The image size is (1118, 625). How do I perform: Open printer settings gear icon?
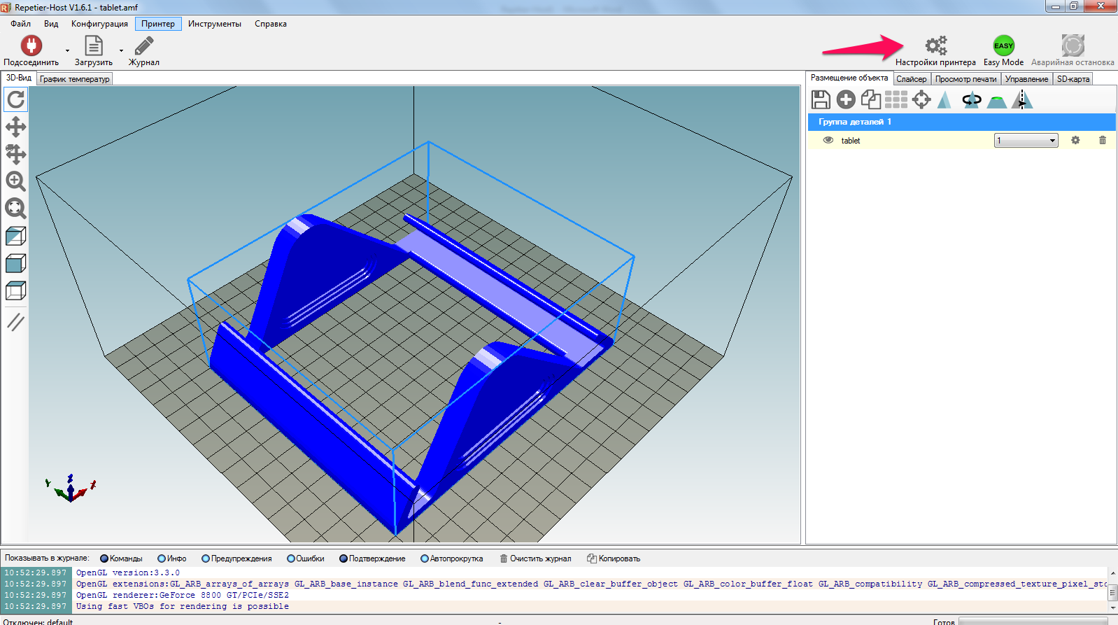pyautogui.click(x=935, y=46)
